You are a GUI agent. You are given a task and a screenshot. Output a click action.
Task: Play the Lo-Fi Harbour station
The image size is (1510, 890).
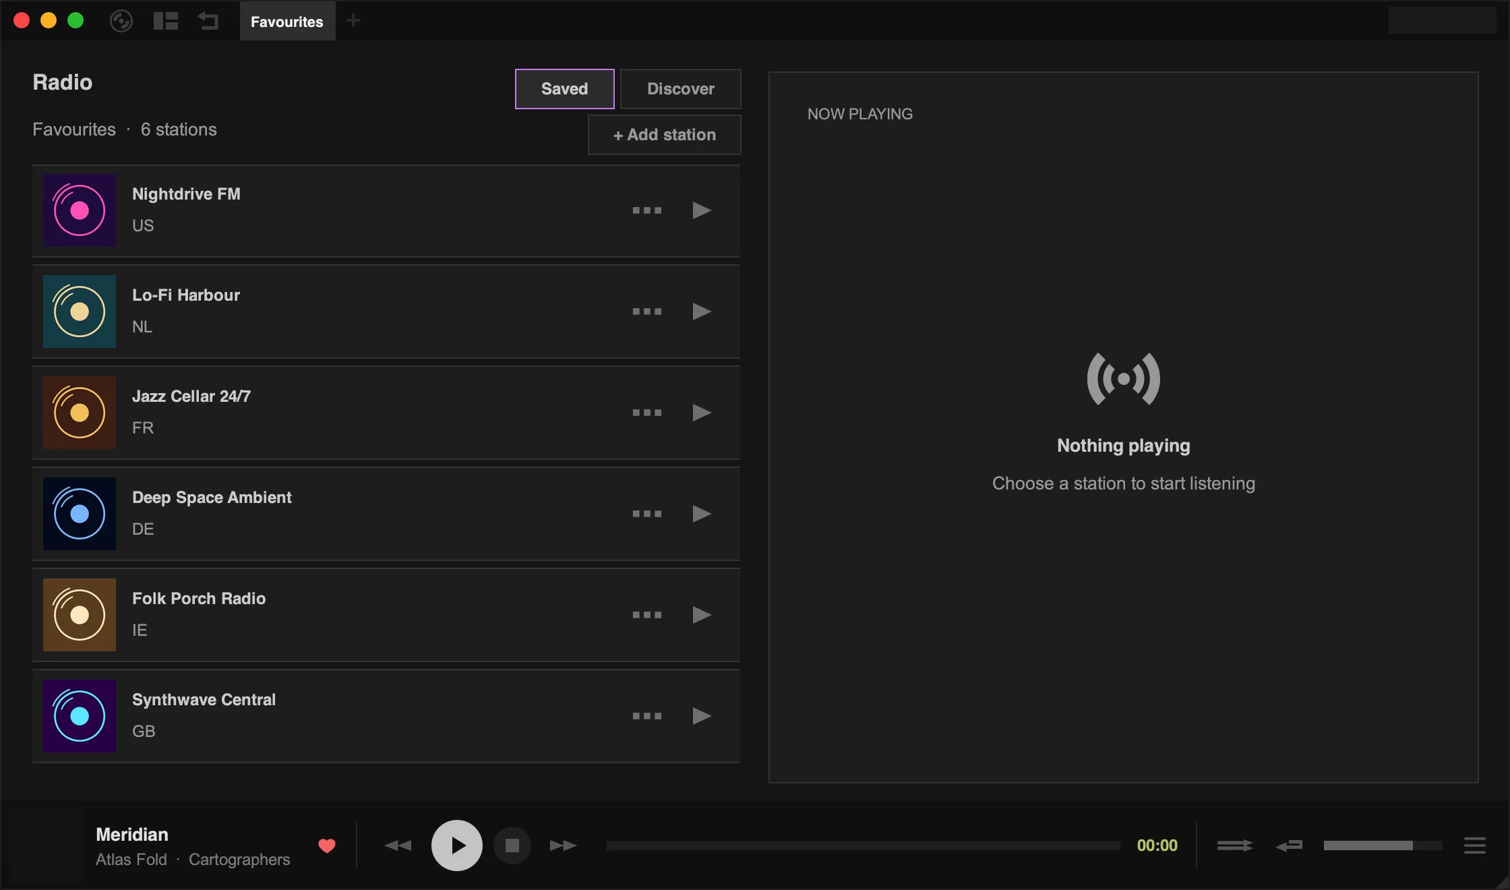point(702,311)
